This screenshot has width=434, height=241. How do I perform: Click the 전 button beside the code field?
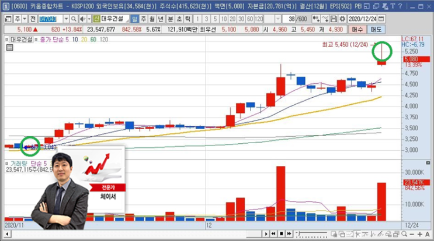(x=33, y=19)
